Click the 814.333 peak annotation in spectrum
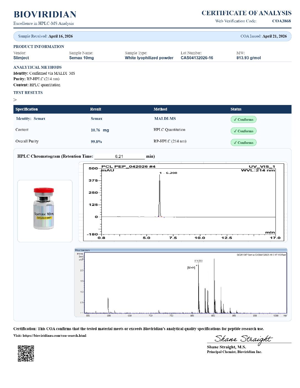The height and width of the screenshot is (388, 300). pos(199,261)
